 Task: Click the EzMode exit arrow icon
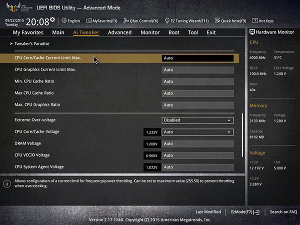point(256,212)
